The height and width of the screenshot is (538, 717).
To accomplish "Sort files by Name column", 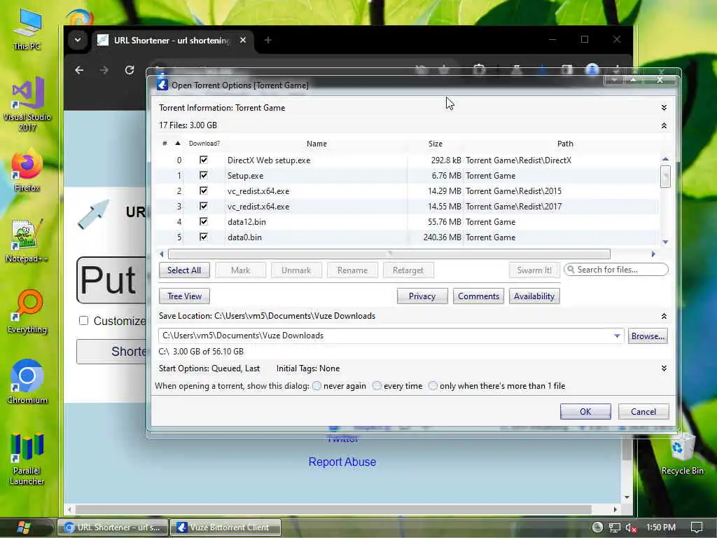I will tap(316, 144).
